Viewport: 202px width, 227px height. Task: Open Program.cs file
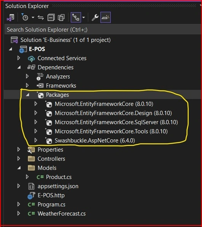click(x=51, y=205)
